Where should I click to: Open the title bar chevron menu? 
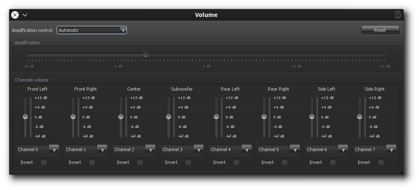25,15
